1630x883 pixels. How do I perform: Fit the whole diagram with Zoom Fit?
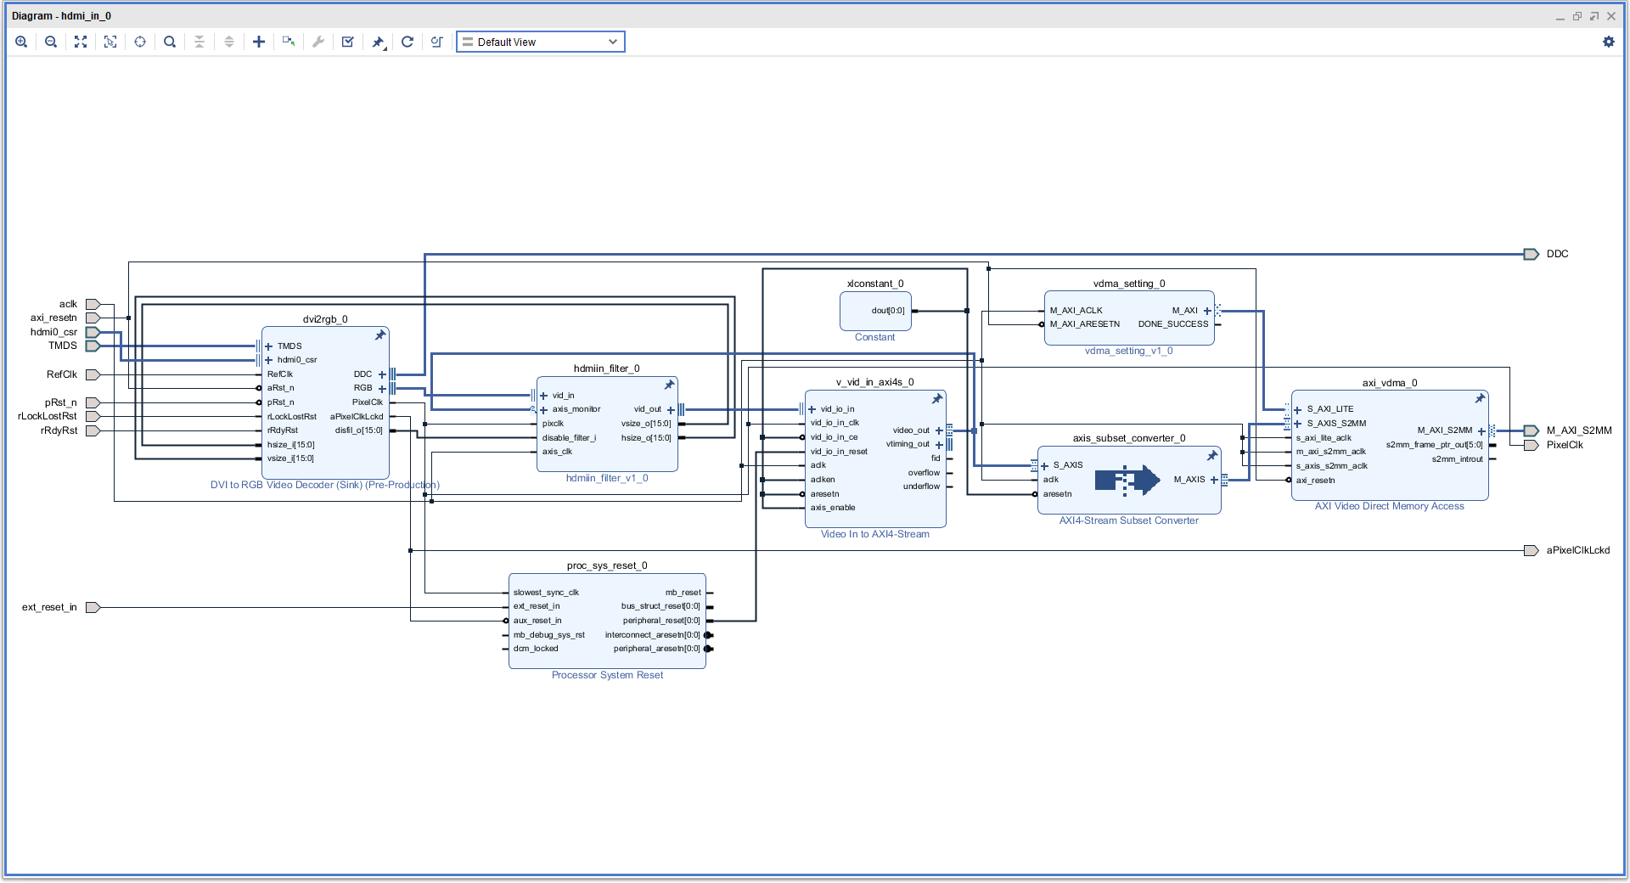point(81,42)
